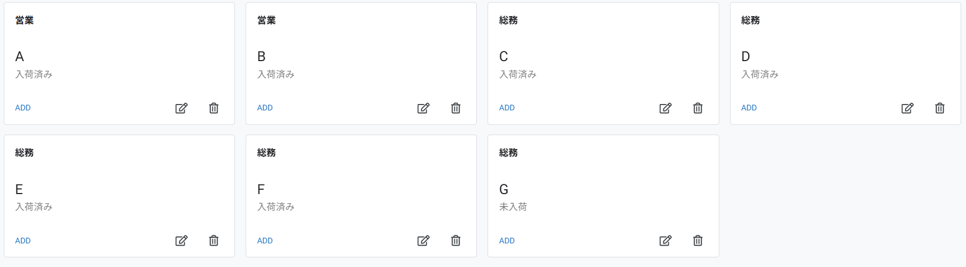Click the edit icon on card A
The height and width of the screenshot is (267, 966).
(181, 108)
